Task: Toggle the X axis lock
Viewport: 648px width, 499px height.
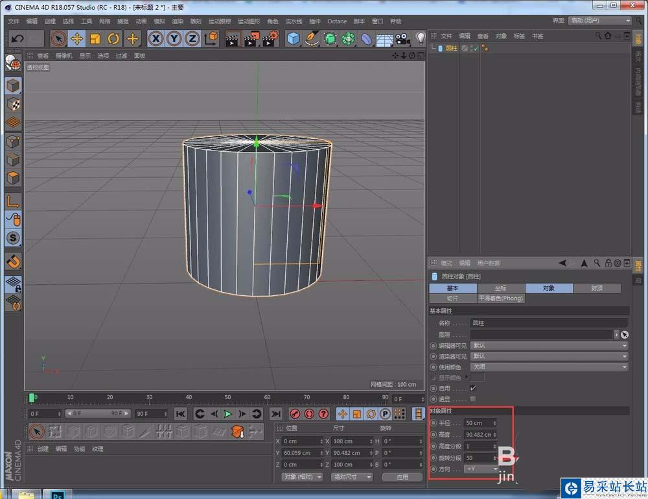Action: [x=156, y=39]
